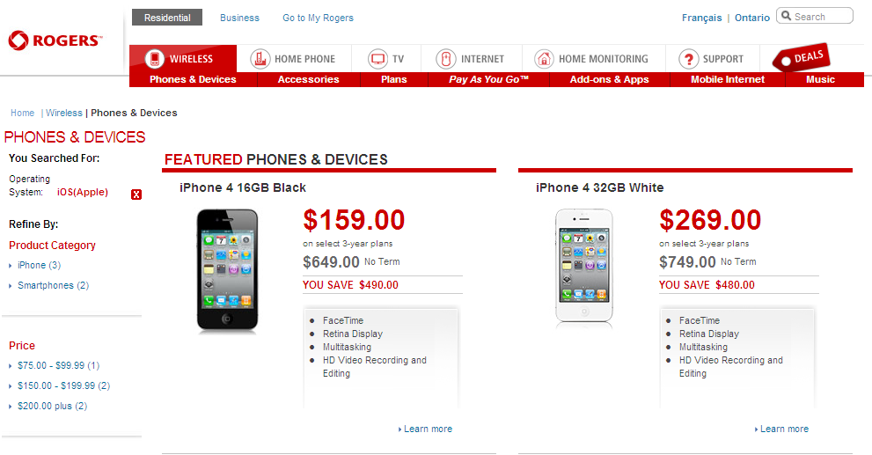Open the white iPhone 4 32GB image
Screen dimensions: 872x455
pos(584,266)
